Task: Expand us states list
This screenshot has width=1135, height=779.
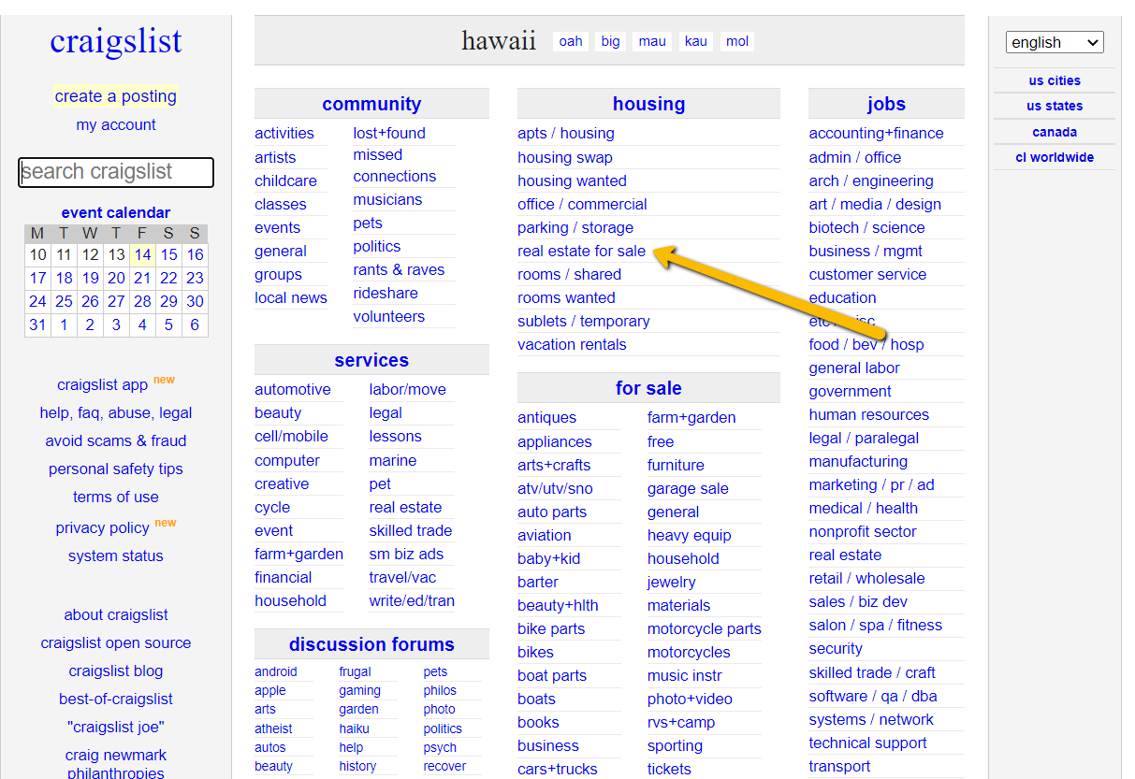Action: click(x=1055, y=106)
